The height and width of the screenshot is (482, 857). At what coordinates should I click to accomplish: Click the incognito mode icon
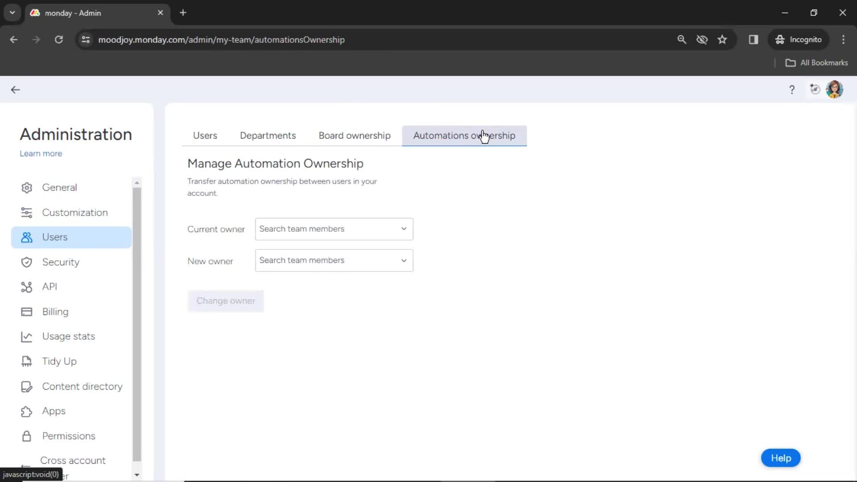781,39
